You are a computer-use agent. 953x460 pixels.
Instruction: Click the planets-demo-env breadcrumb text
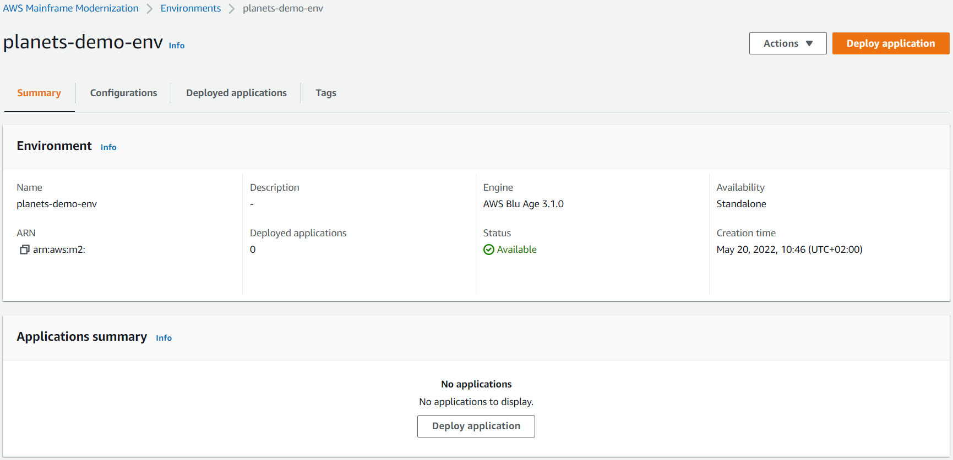pos(283,8)
